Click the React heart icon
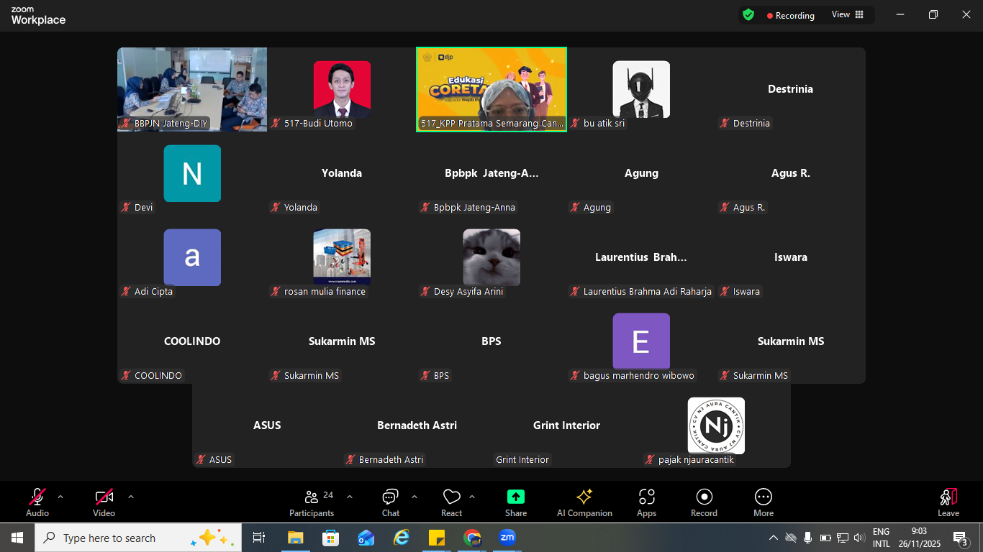The width and height of the screenshot is (983, 552). [x=452, y=497]
